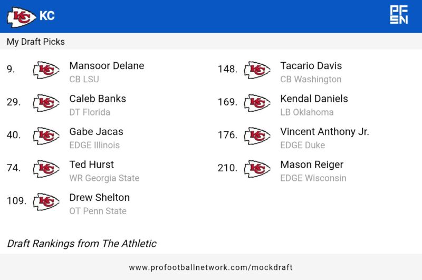Click pick number 109 for Drew Shelton

pyautogui.click(x=16, y=201)
